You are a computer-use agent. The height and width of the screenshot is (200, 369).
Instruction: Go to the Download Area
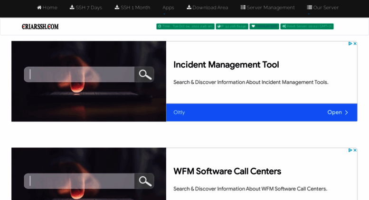point(208,8)
